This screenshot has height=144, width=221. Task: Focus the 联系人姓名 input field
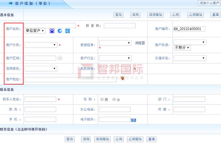pos(40,99)
